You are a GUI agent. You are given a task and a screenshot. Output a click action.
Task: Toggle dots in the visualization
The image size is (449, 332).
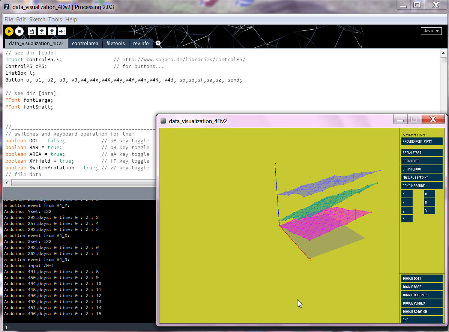422,278
